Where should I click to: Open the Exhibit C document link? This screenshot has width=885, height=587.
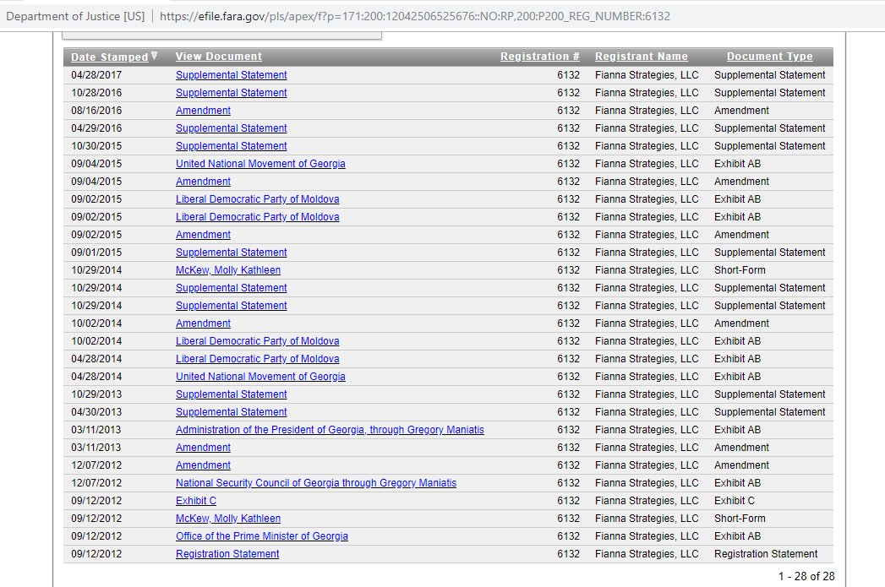pyautogui.click(x=196, y=501)
